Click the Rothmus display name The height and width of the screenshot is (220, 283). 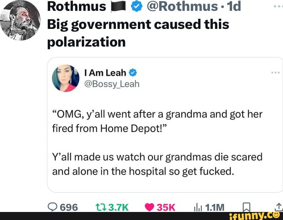coord(77,6)
